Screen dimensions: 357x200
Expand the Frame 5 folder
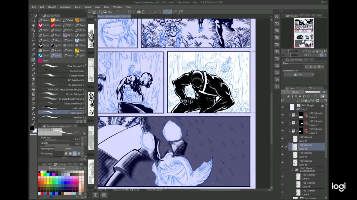[290, 123]
